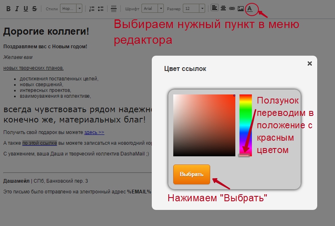Toggle underline text formatting
Screen dimensions: 335x226
click(26, 9)
